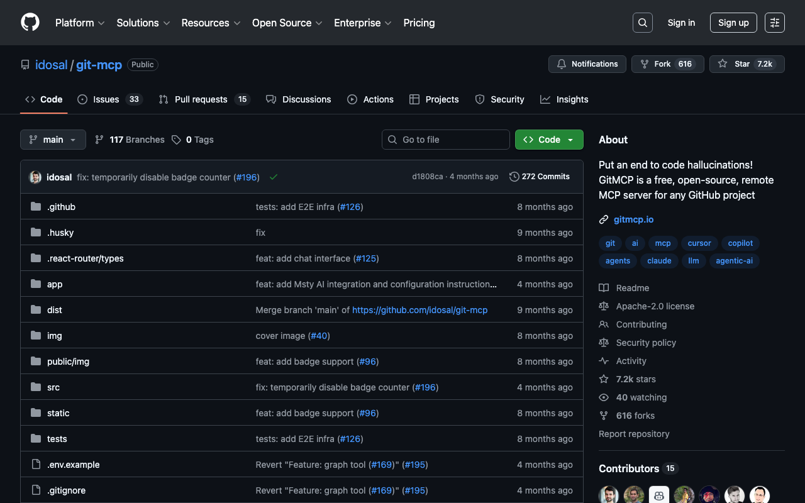The width and height of the screenshot is (805, 503).
Task: Expand the Platform menu
Action: tap(80, 23)
